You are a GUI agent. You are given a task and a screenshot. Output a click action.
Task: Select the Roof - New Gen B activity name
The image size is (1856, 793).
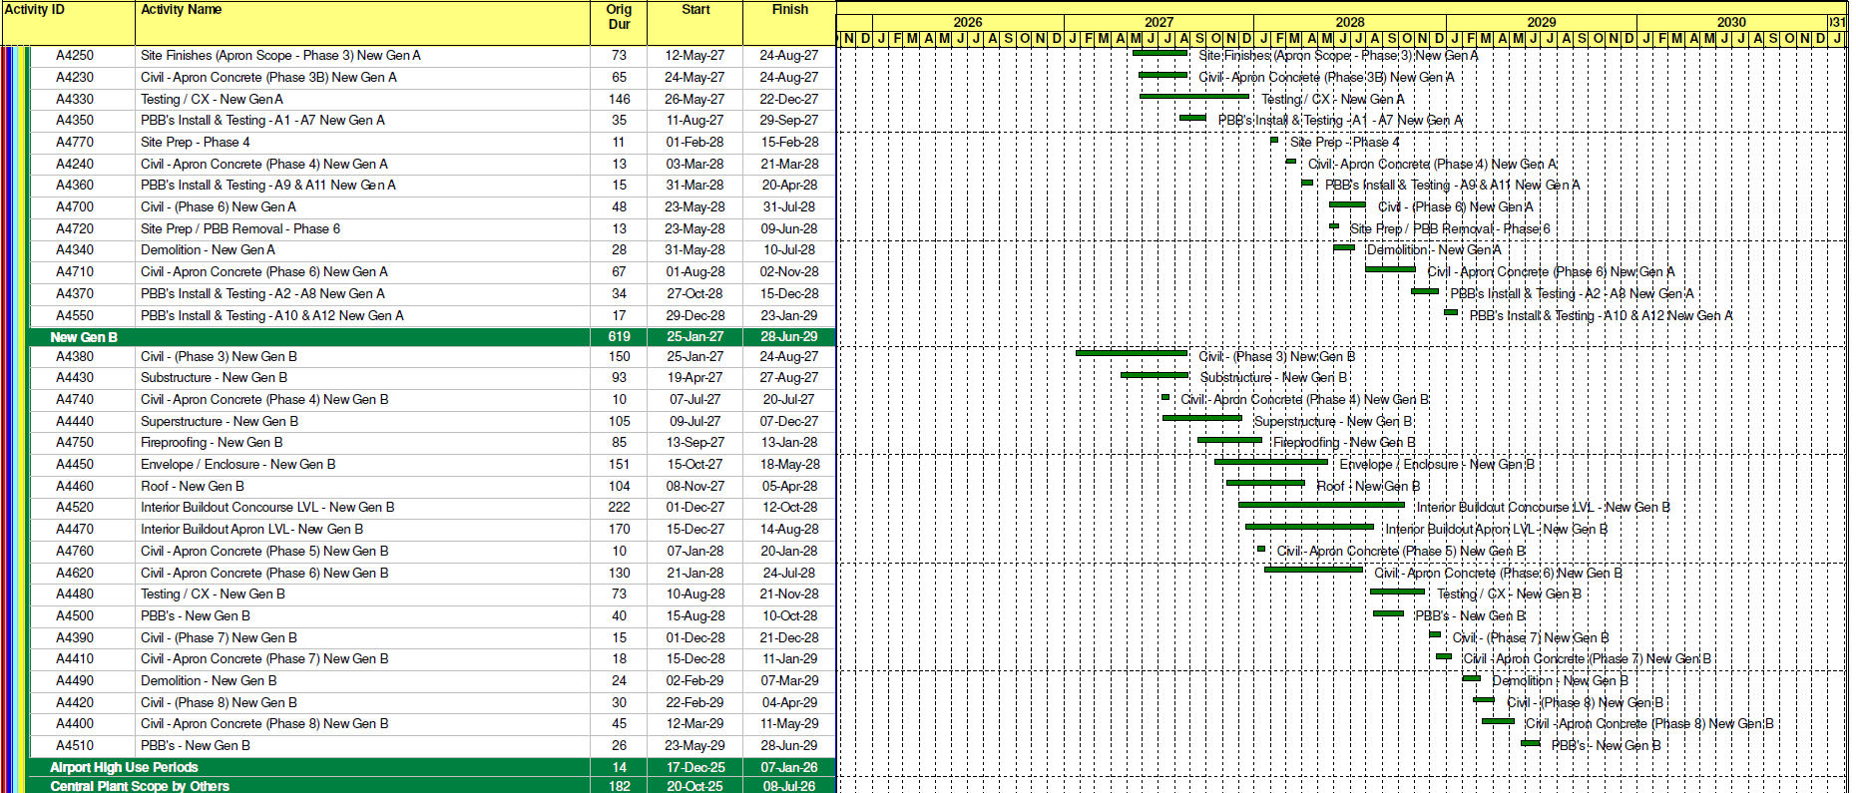(x=192, y=487)
